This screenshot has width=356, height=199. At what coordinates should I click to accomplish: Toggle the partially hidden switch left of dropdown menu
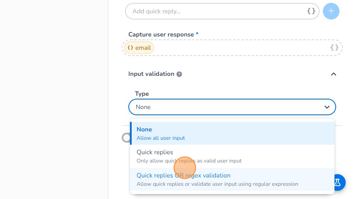point(126,138)
